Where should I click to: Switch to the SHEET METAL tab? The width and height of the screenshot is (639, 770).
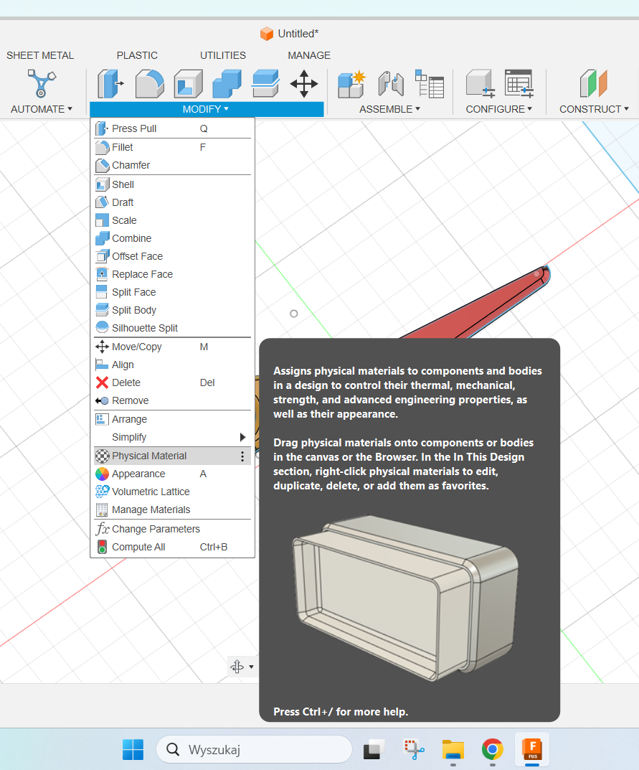point(40,55)
